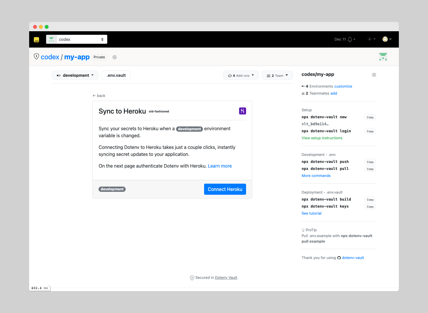The height and width of the screenshot is (313, 428).
Task: Click the vlt_bd9e114… vault key text
Action: 315,124
